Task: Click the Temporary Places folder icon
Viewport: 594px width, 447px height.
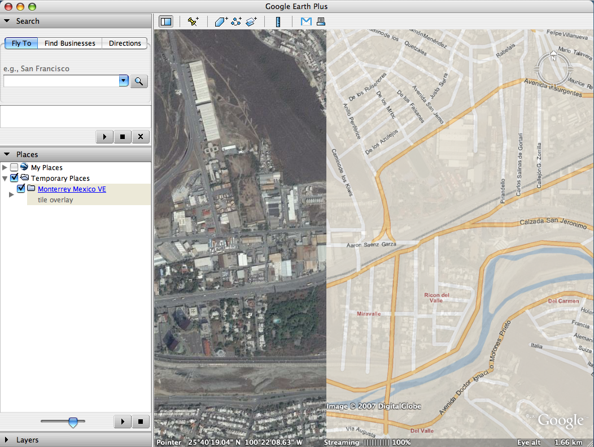Action: point(25,177)
